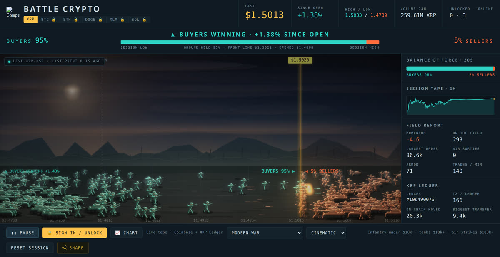
Task: Click the Momentum value -4.6
Action: coord(413,140)
